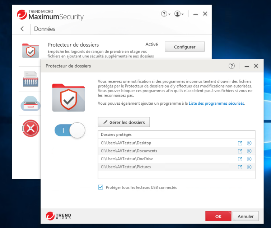Go back with the arrow beside Données
The image size is (271, 228).
pos(22,29)
